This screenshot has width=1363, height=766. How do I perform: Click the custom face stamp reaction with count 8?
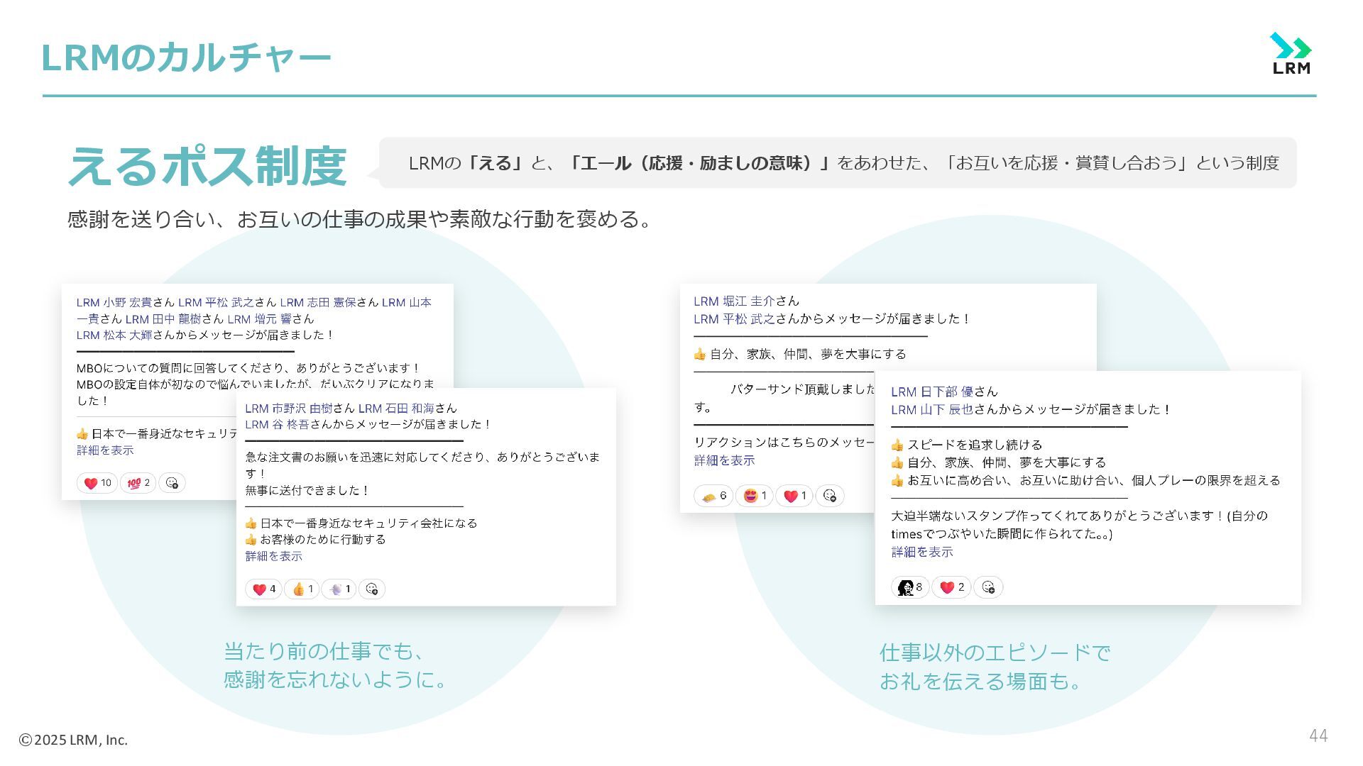point(909,587)
